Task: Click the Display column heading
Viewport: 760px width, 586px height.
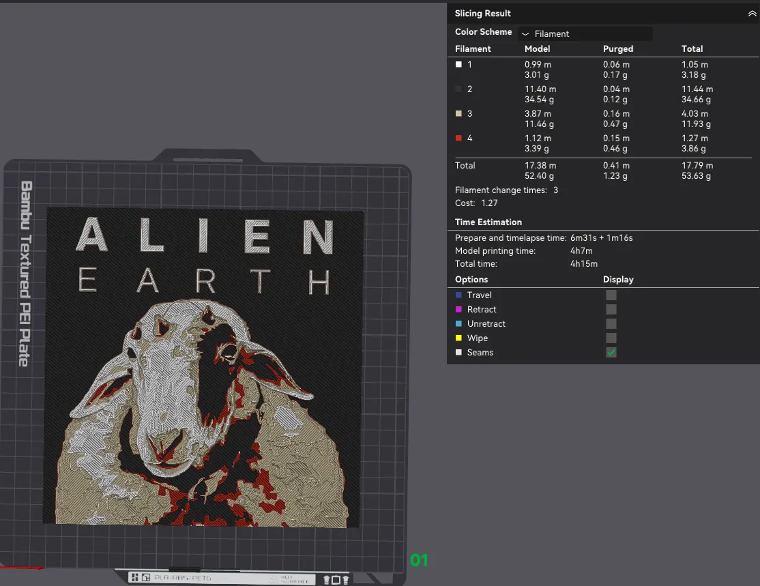Action: point(618,280)
